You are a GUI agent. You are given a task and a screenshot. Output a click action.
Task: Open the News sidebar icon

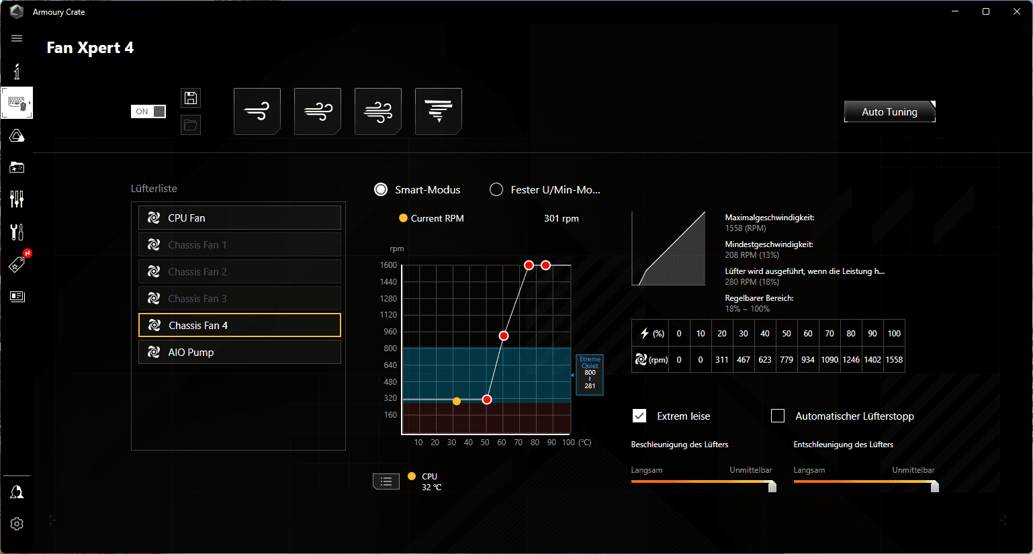coord(17,296)
